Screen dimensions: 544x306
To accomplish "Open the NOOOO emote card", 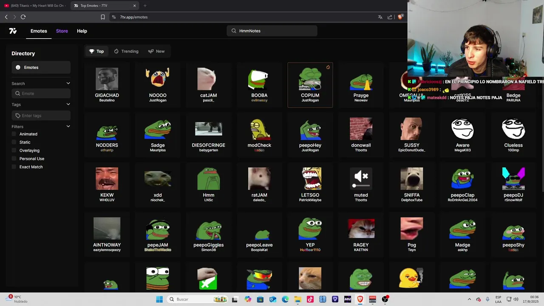I will tap(158, 85).
